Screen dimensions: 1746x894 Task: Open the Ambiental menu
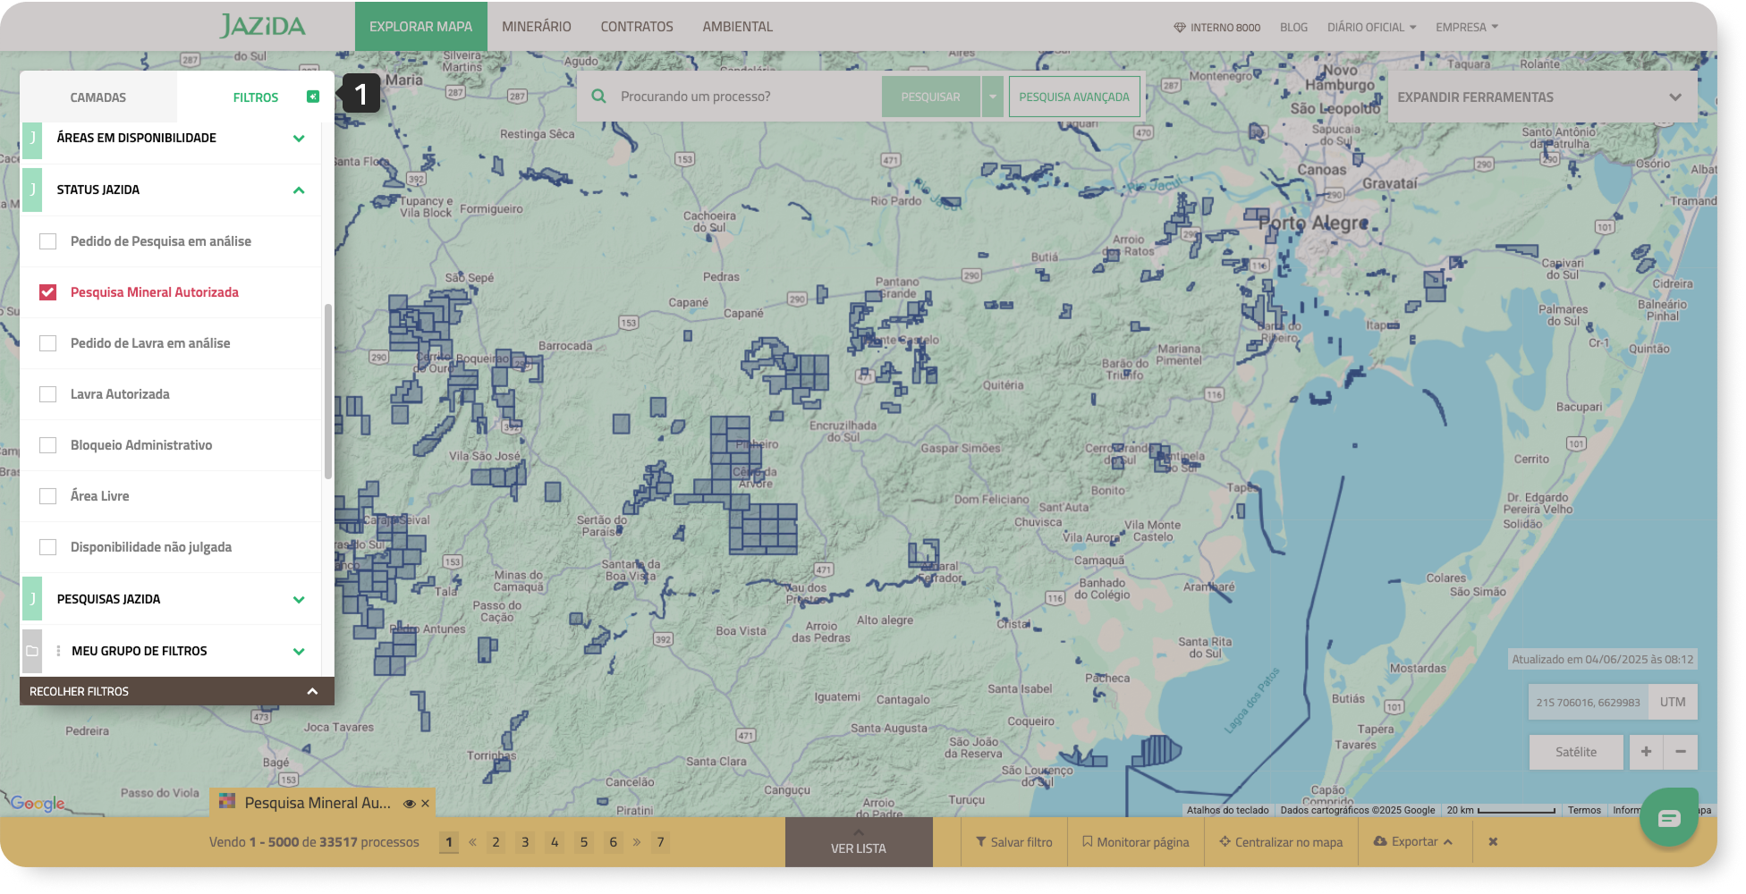click(x=737, y=27)
